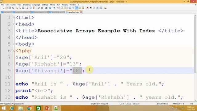Open the Encoding menu

[x=27, y=5]
